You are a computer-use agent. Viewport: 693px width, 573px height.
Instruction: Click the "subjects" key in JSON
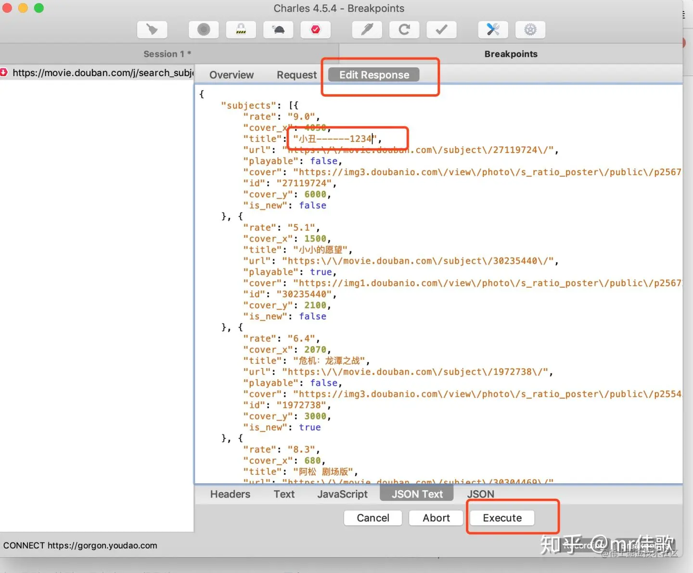[x=248, y=106]
